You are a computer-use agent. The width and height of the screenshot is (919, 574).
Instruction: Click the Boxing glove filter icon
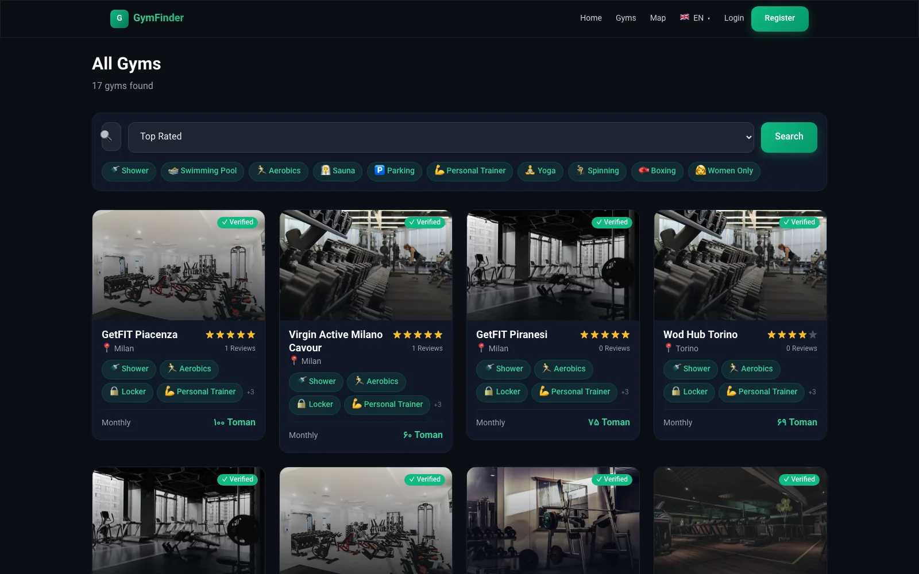tap(643, 170)
